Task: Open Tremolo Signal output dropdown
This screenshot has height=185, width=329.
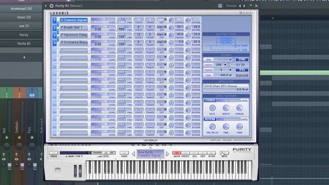Action: click(x=161, y=20)
